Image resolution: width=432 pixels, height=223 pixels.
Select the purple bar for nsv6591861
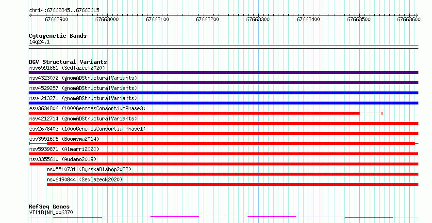tap(223, 73)
